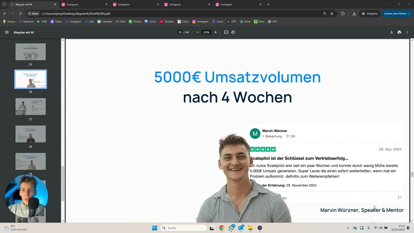Open the Calendar bookmark
This screenshot has height=233, width=414.
[x=105, y=22]
